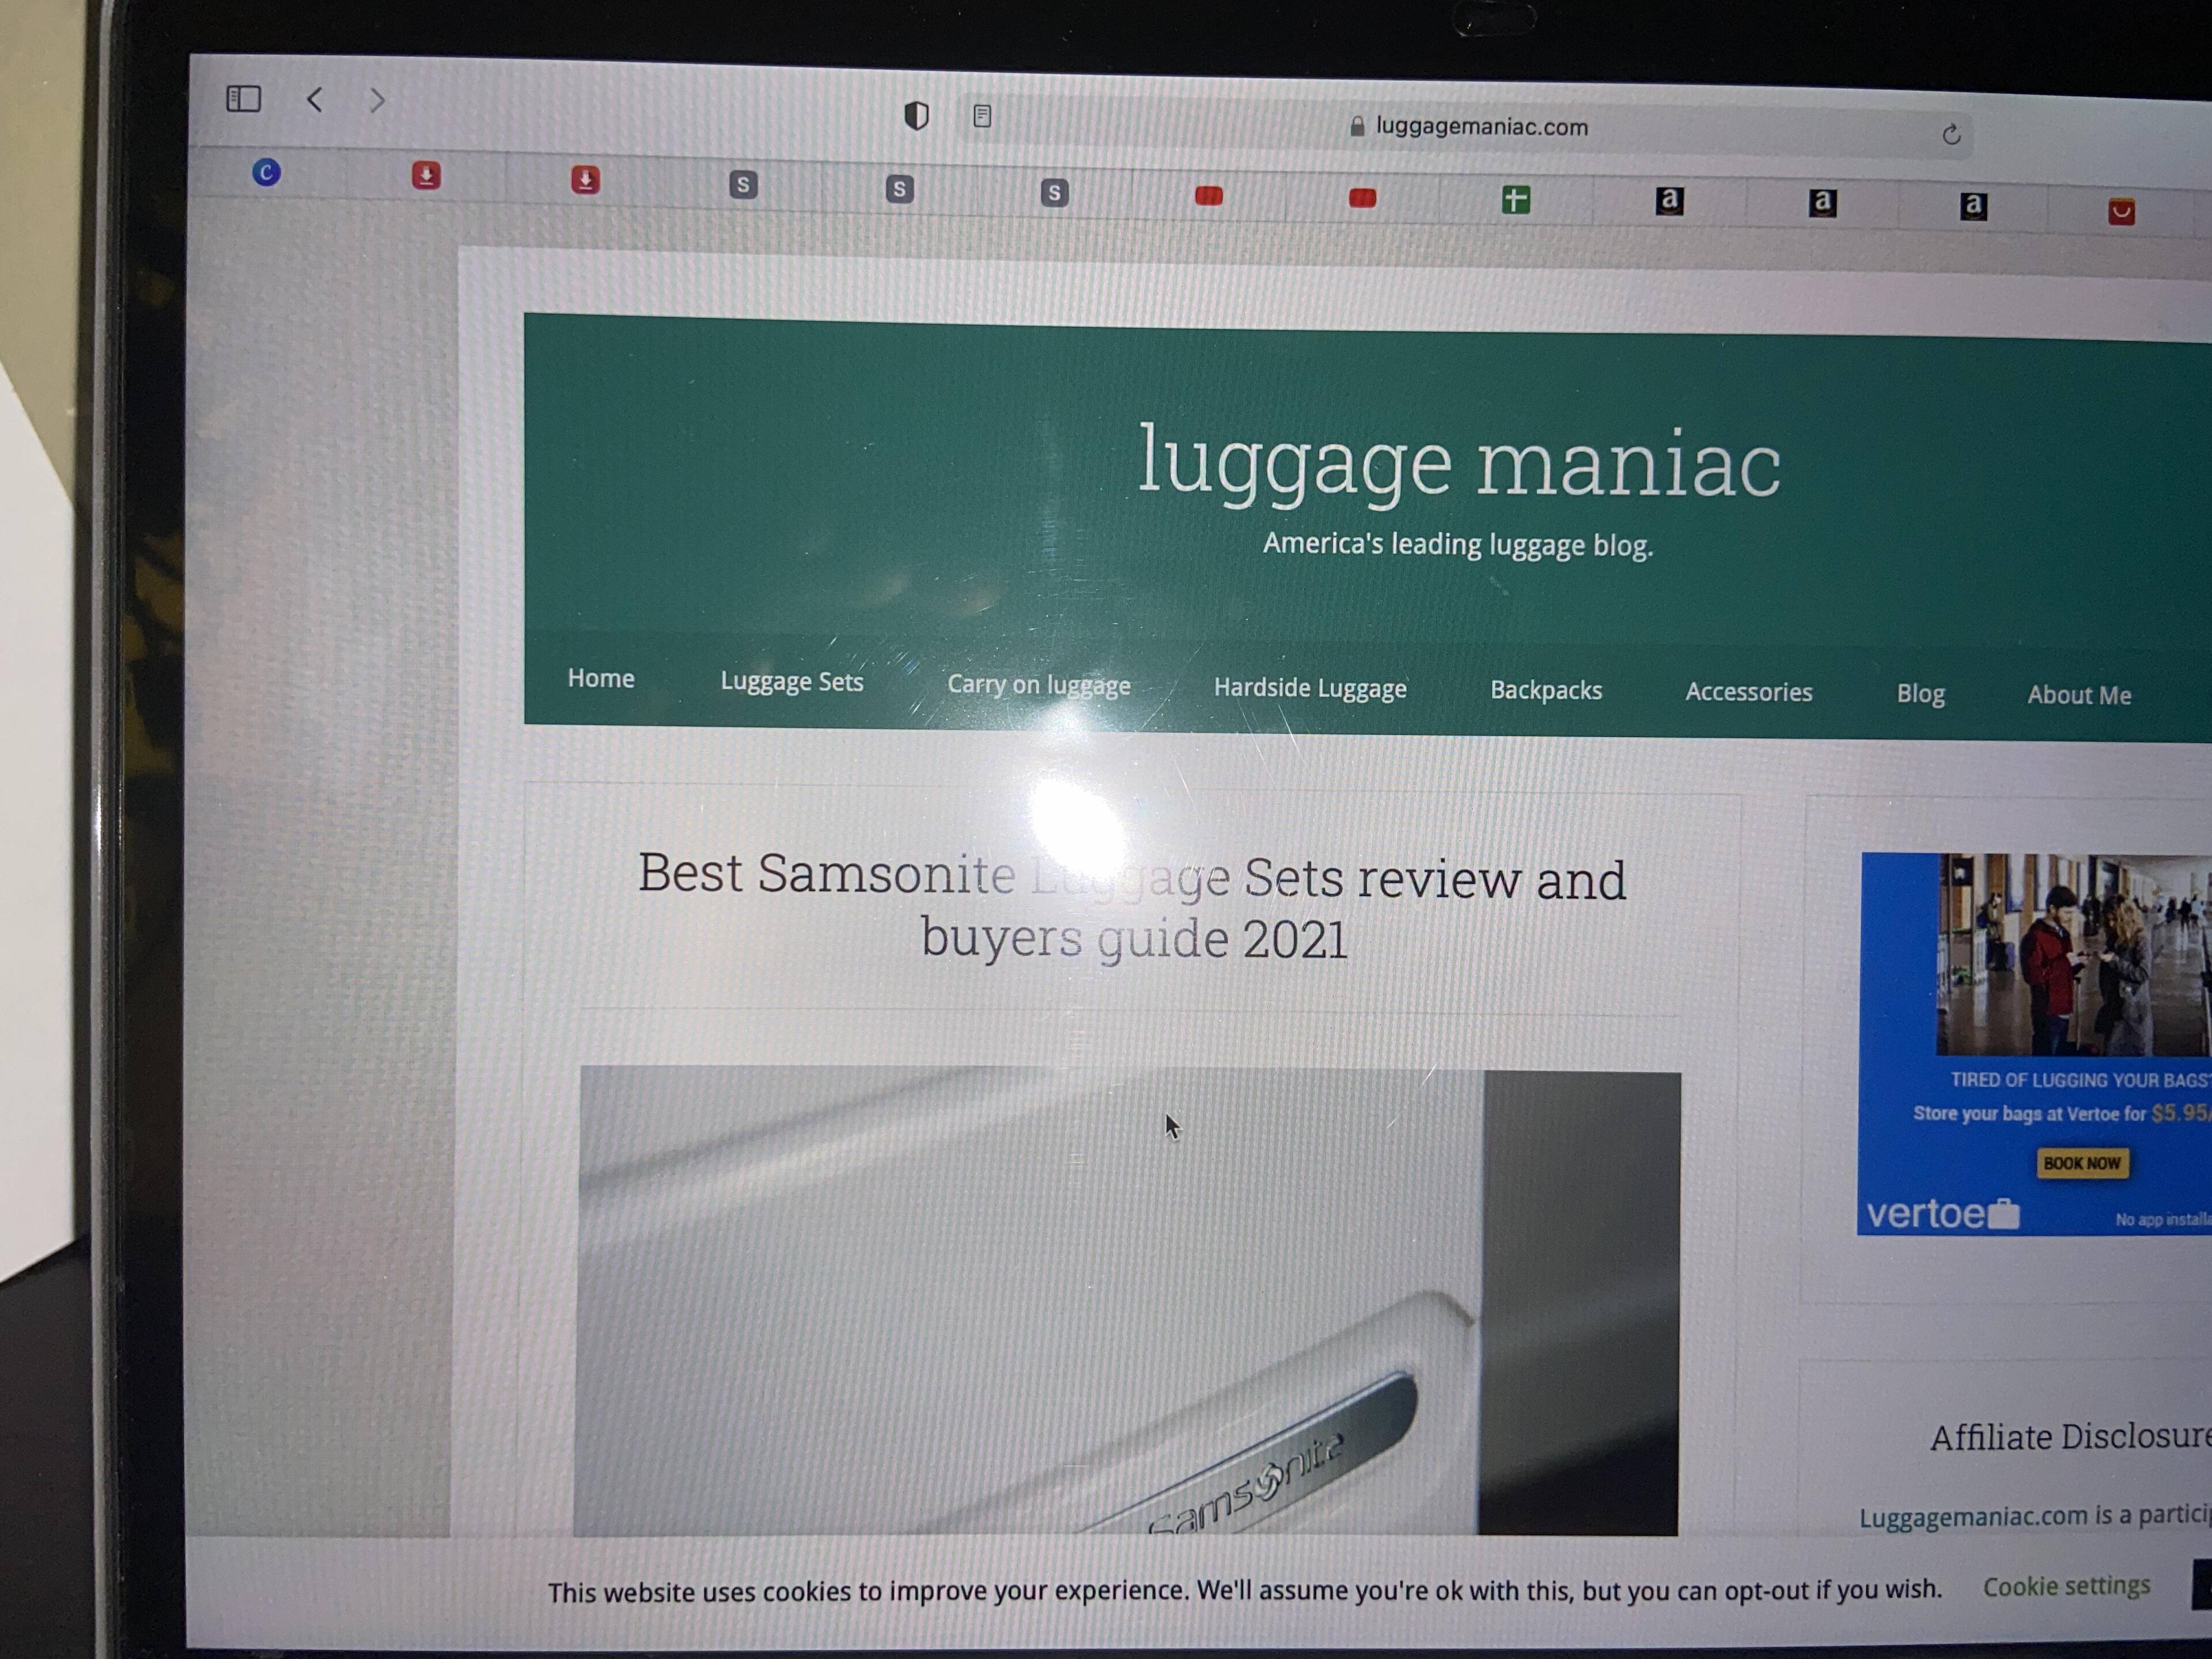Open the About Me page
Screen dimensions: 2212x1659
(x=2078, y=695)
